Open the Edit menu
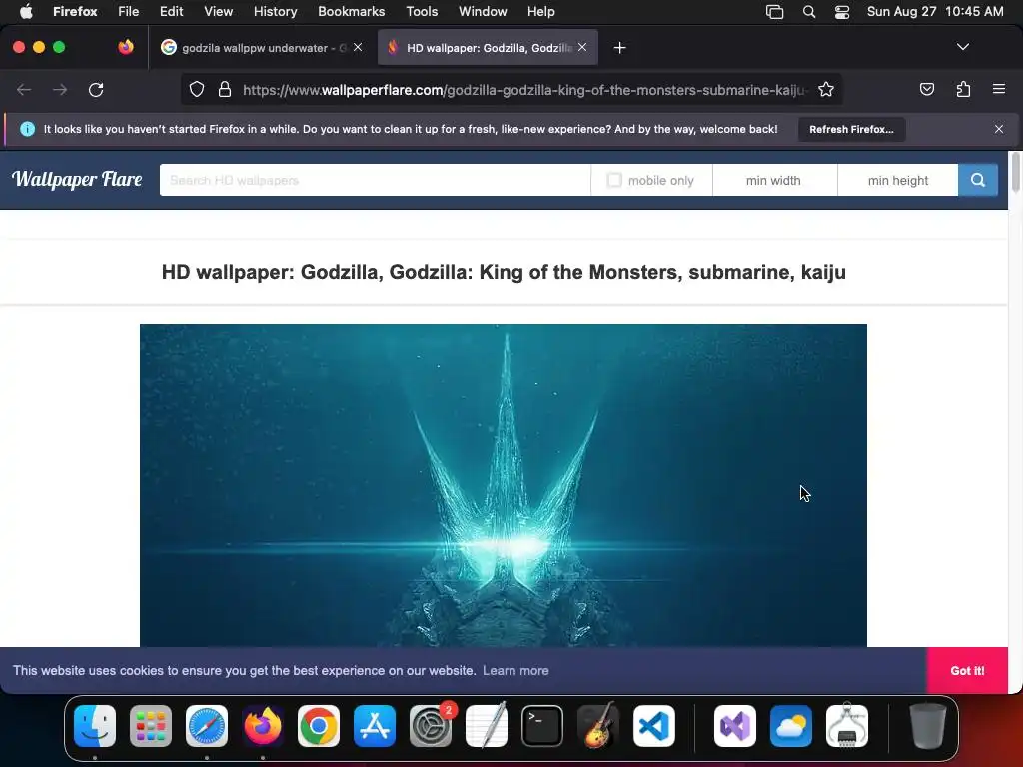This screenshot has width=1023, height=767. 172,11
